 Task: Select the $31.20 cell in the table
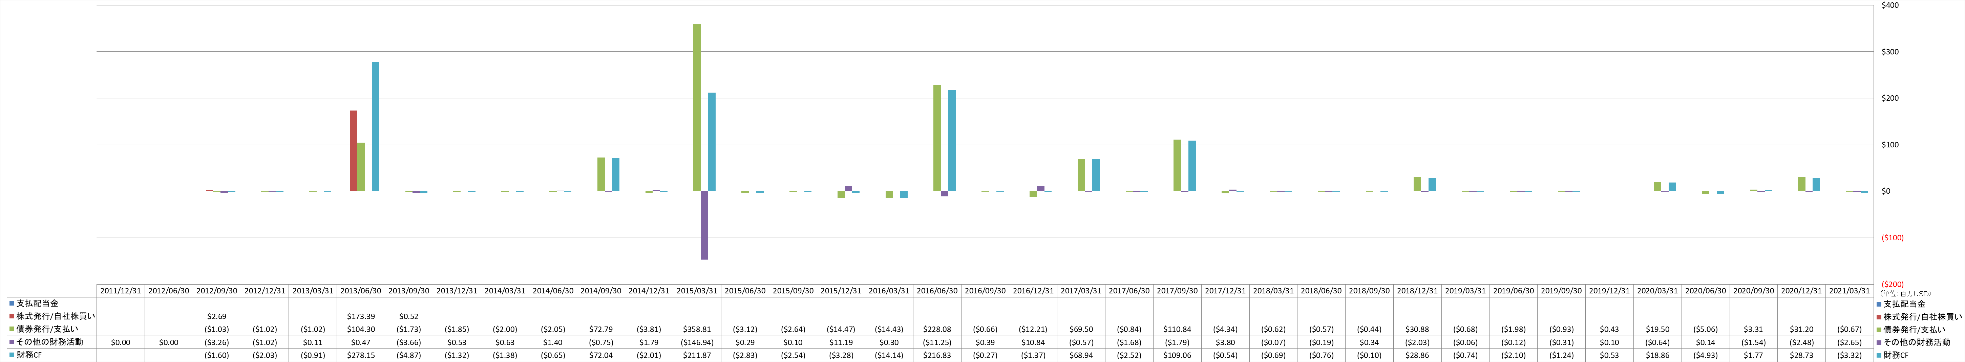click(1802, 329)
